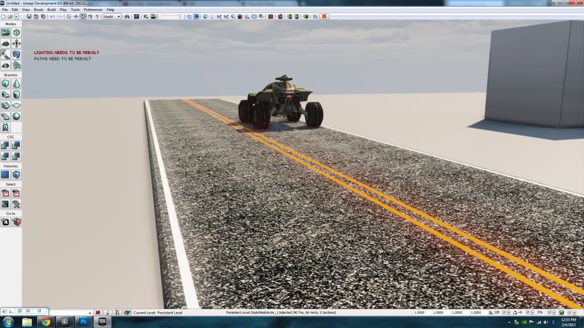584x328 pixels.
Task: Go to builder brush icon
Action: pos(17,222)
